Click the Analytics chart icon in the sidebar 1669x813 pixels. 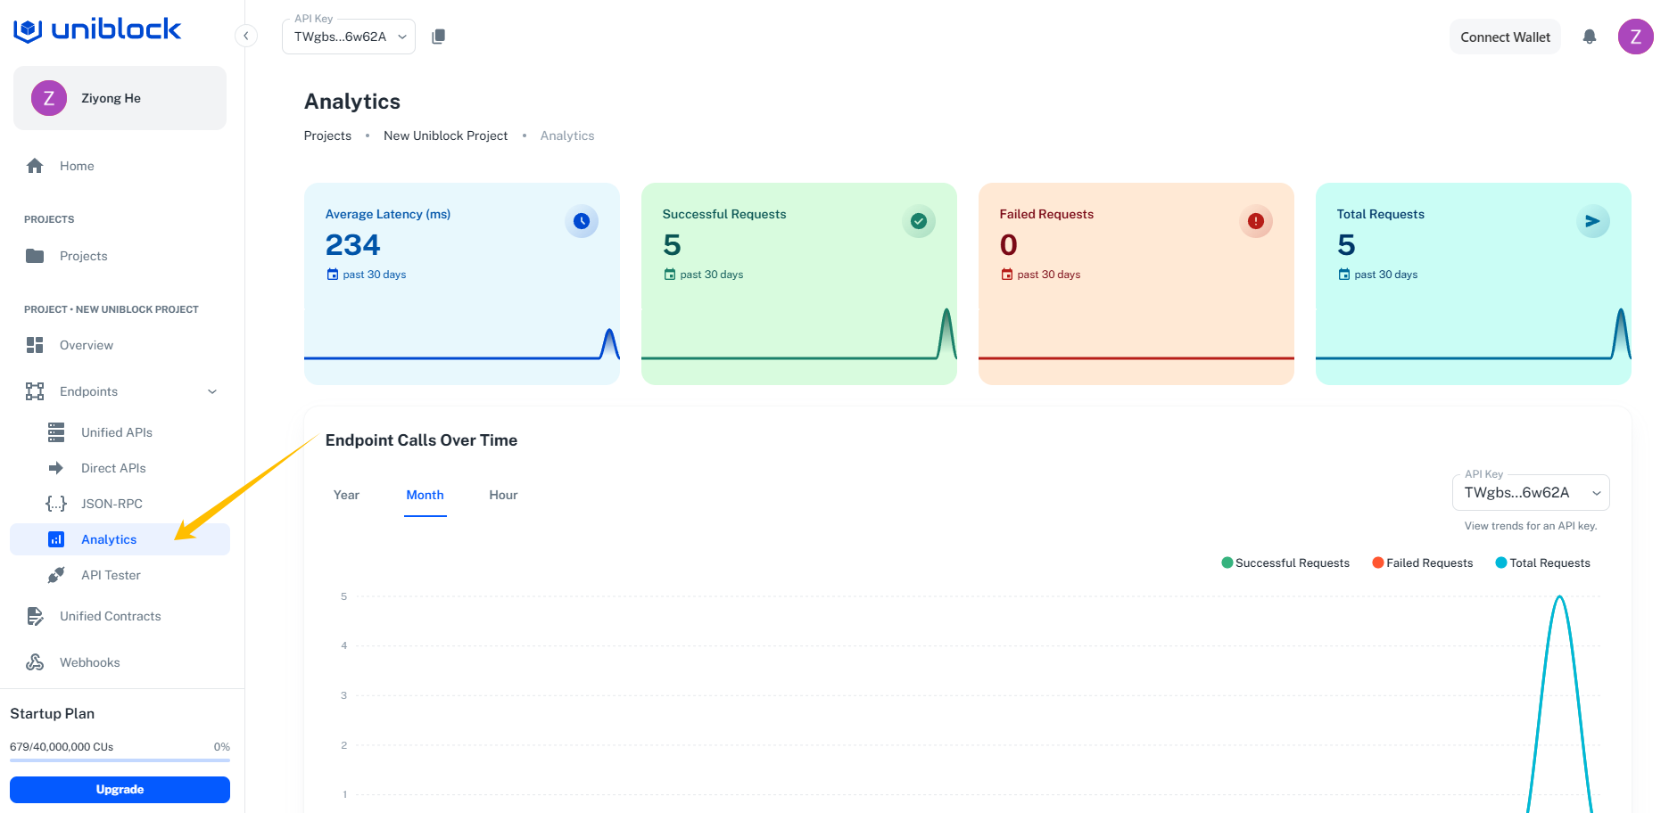click(56, 539)
